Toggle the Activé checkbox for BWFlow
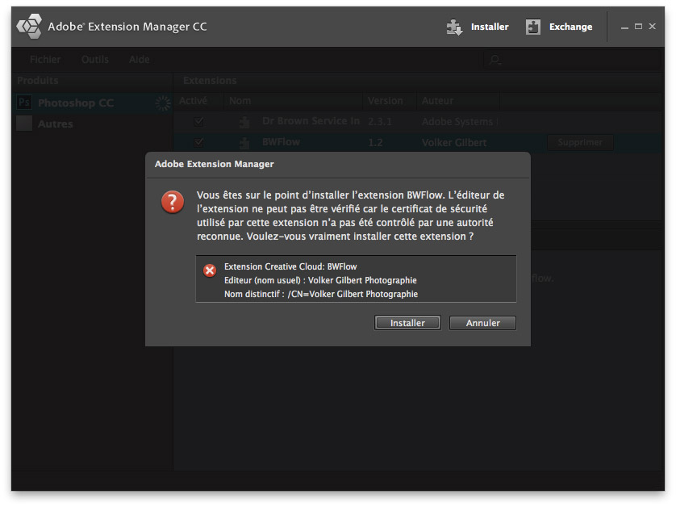Image resolution: width=676 pixels, height=507 pixels. (x=198, y=142)
